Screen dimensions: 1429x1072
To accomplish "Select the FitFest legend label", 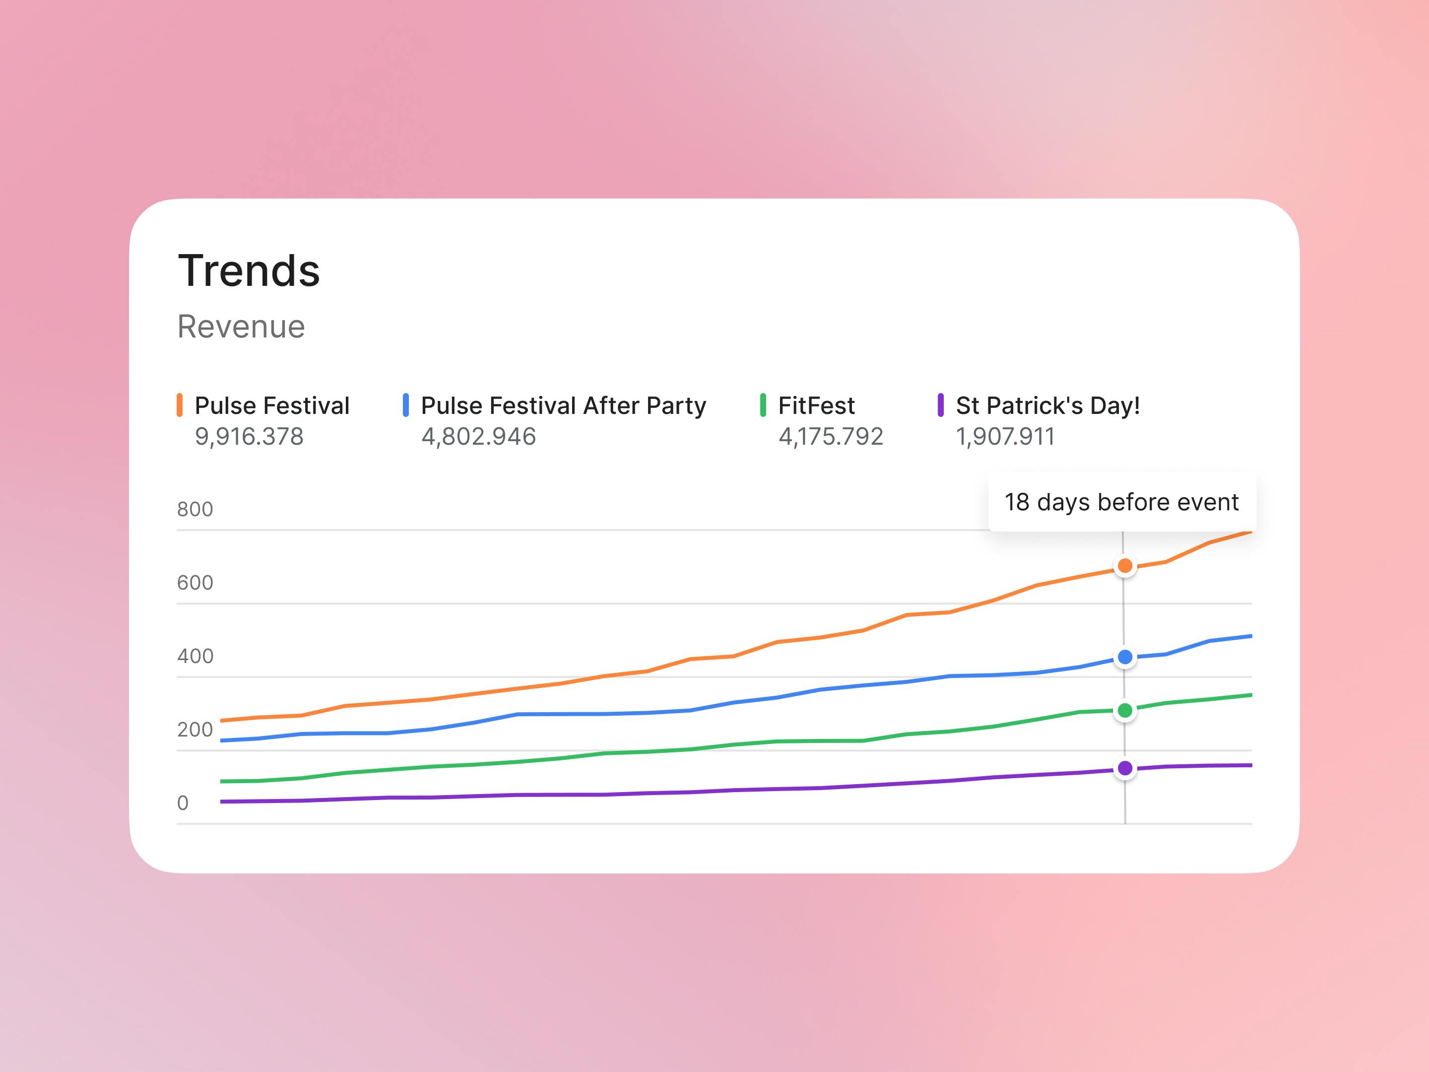I will pos(816,406).
